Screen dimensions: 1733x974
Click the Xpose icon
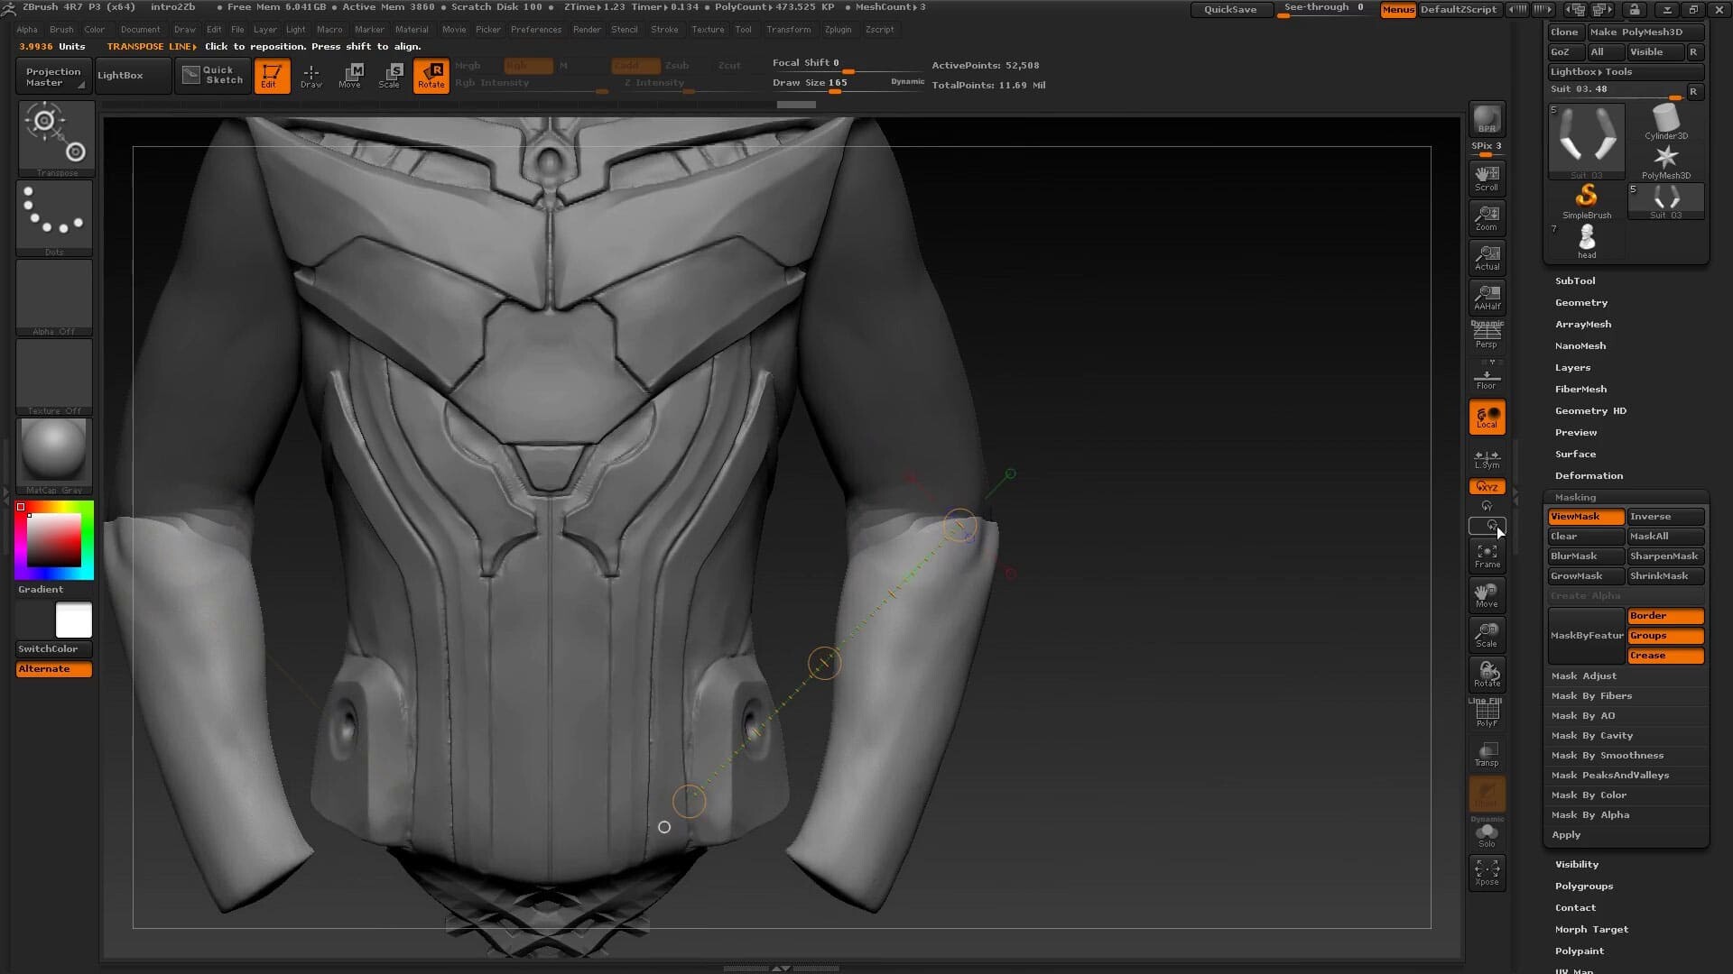[1487, 872]
